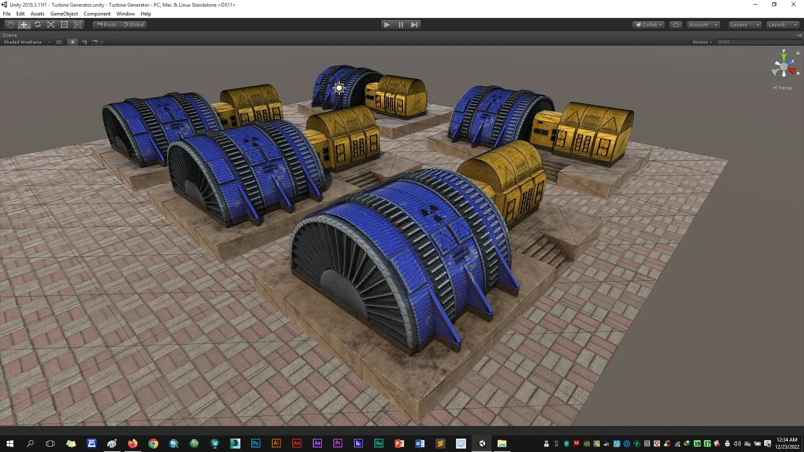This screenshot has width=804, height=452.
Task: Focus the scene search field
Action: [758, 42]
